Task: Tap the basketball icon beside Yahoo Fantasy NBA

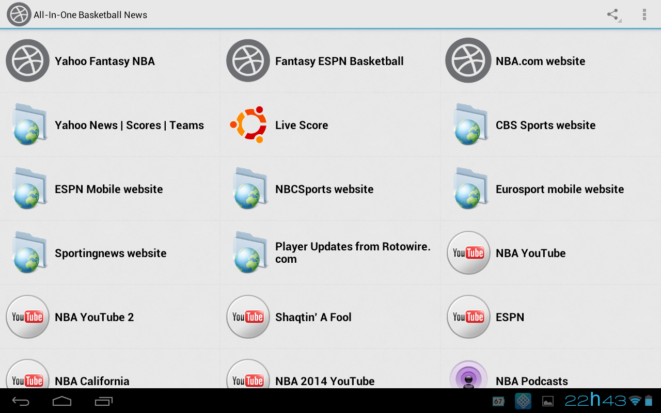Action: point(27,61)
